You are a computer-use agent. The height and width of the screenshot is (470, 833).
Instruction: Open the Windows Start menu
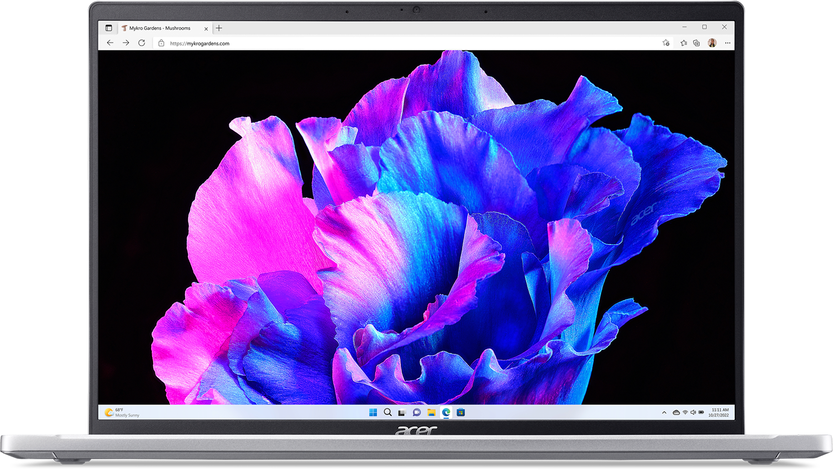coord(373,412)
